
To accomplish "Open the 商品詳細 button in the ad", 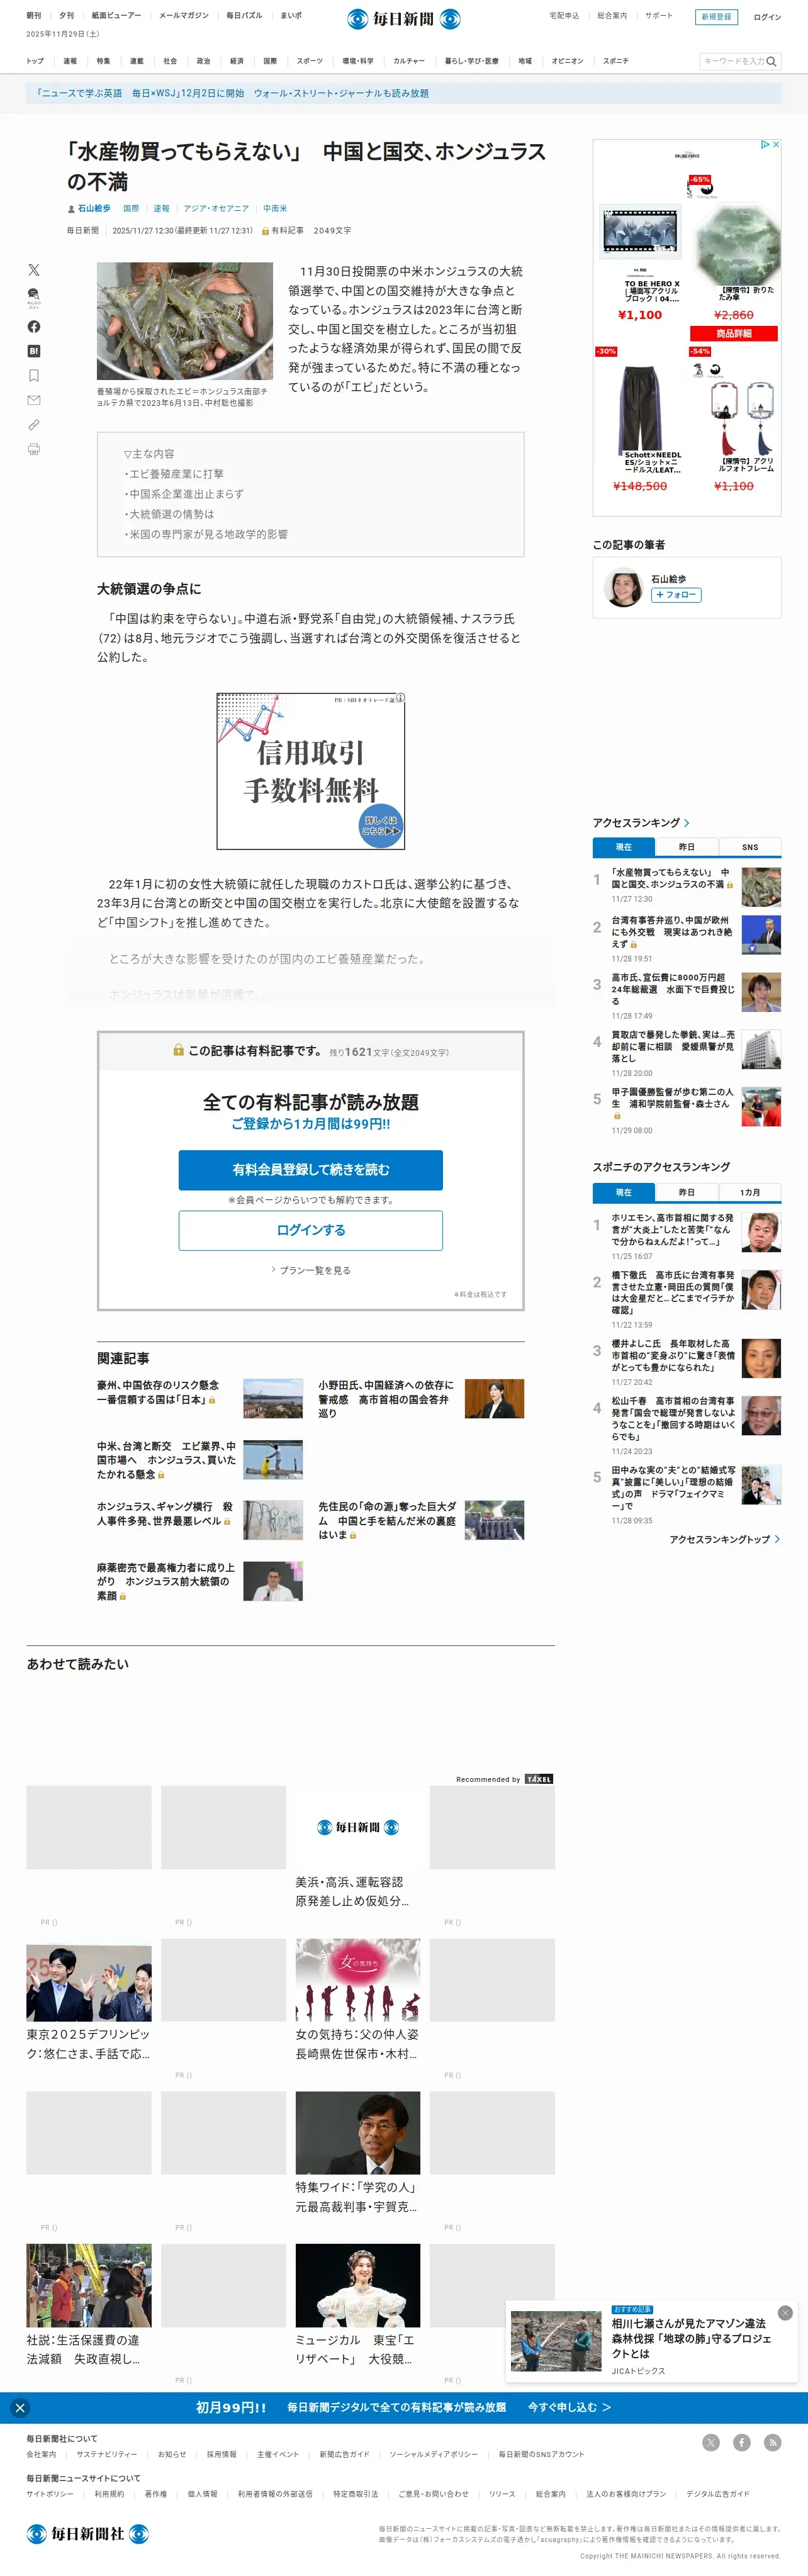I will coord(733,334).
